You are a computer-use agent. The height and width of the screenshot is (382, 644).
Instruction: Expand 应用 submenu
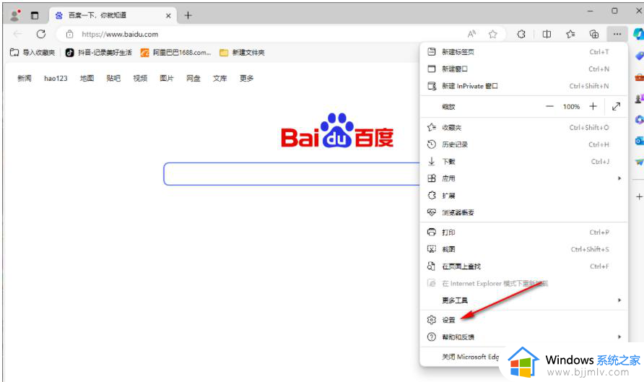click(523, 178)
